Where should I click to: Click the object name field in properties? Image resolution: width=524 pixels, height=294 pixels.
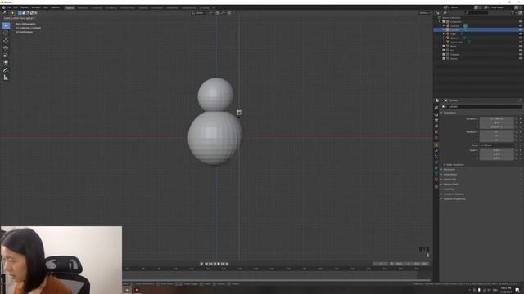click(484, 107)
